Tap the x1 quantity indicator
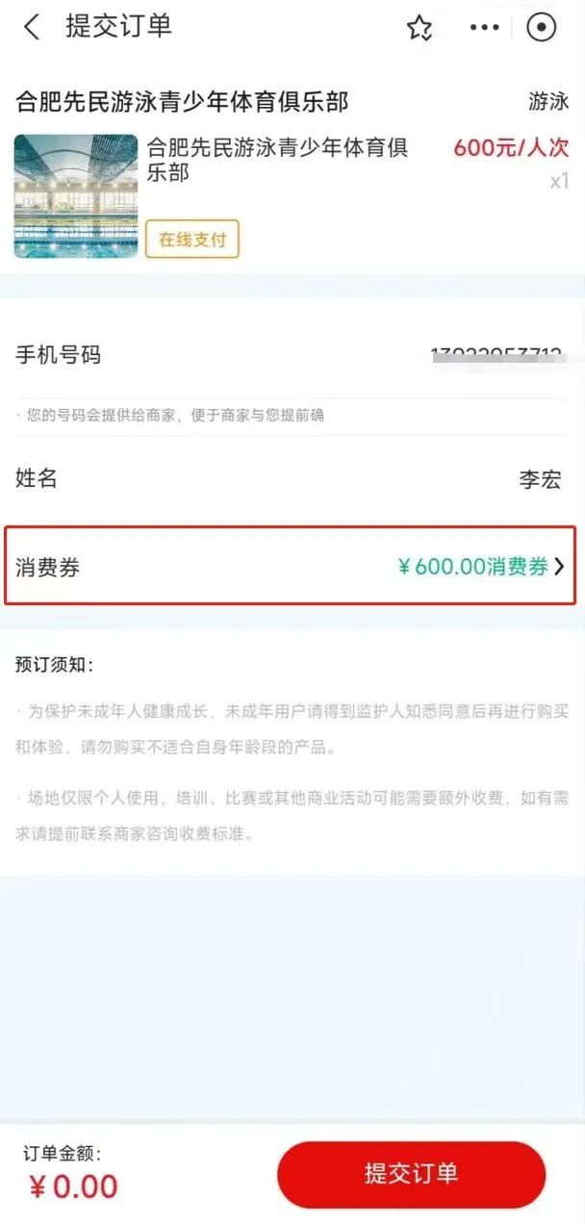 point(559,180)
